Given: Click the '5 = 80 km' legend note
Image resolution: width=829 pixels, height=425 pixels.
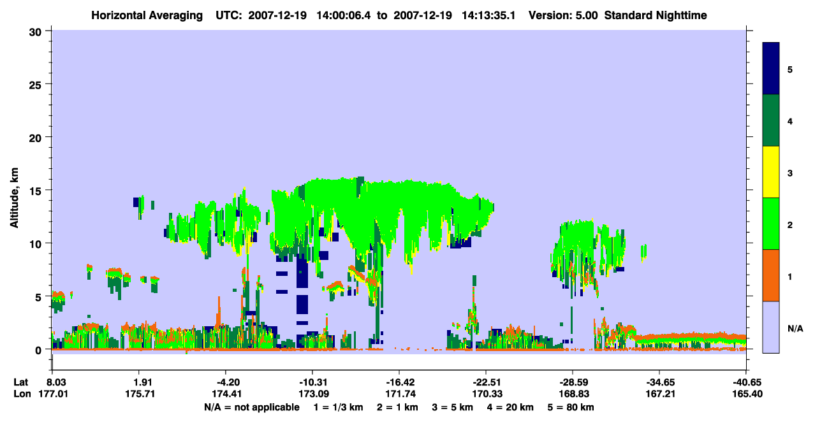Looking at the screenshot, I should [x=572, y=407].
